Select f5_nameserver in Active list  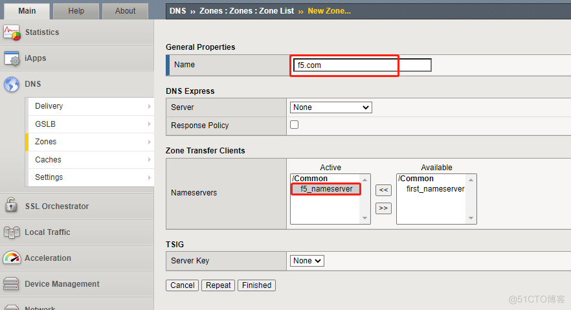(326, 189)
